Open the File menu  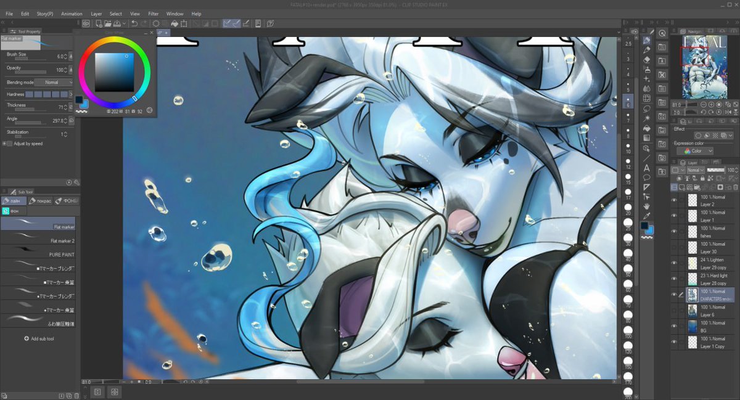click(9, 14)
